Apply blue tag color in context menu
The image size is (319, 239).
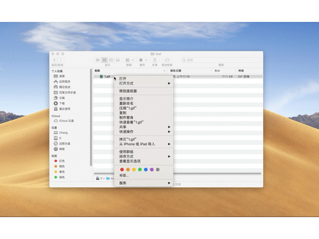tap(146, 169)
